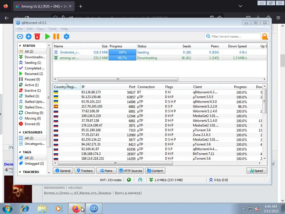Select the Undertale torrent row
285x214 pixels.
[x=160, y=52]
